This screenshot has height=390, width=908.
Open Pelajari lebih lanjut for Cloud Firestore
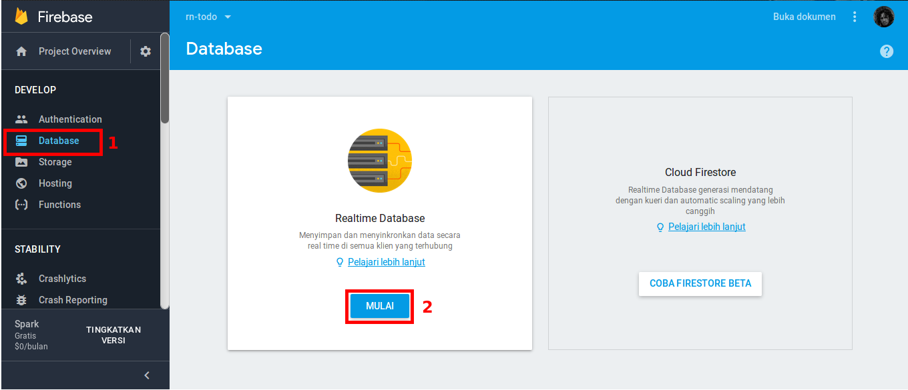coord(707,227)
